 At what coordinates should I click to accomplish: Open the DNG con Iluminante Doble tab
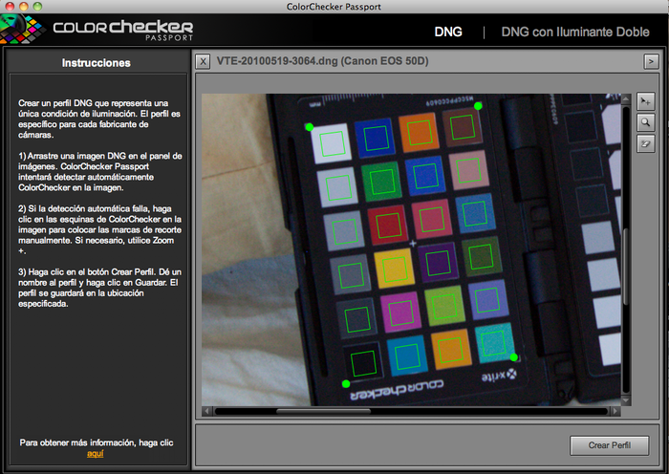575,32
